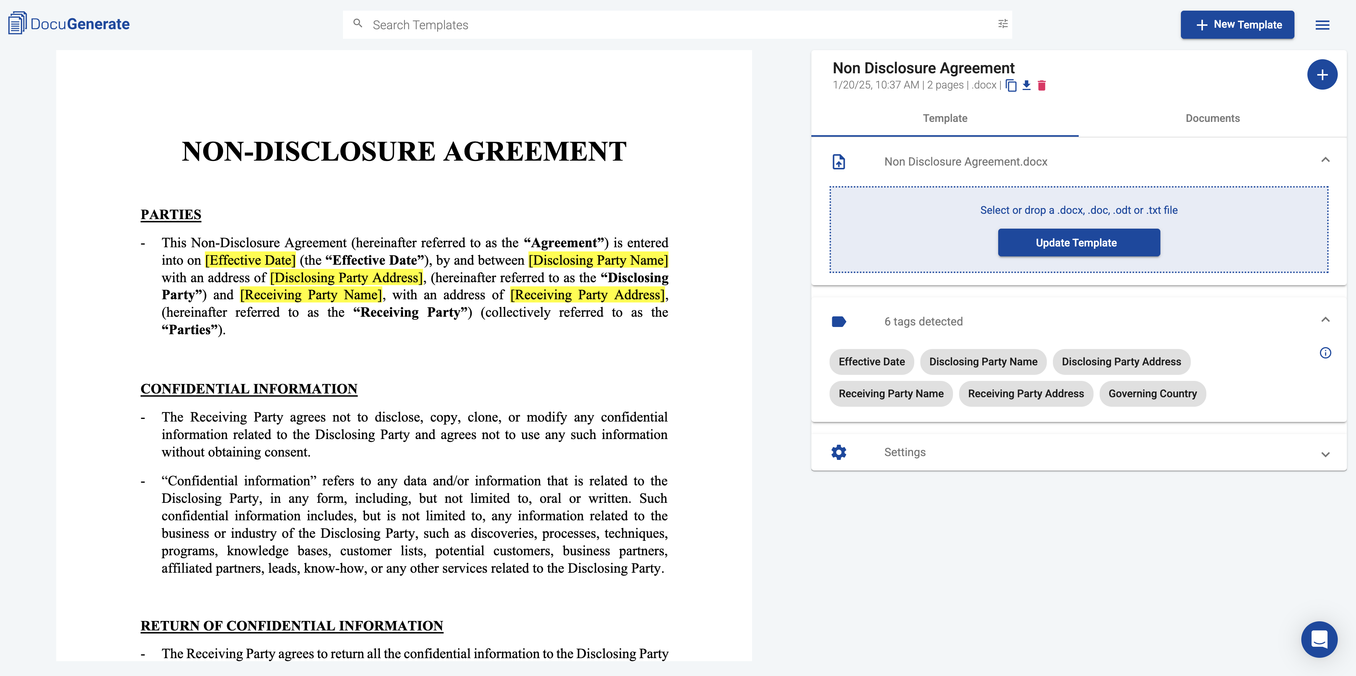Image resolution: width=1356 pixels, height=676 pixels.
Task: Click the Update Template button
Action: (x=1079, y=243)
